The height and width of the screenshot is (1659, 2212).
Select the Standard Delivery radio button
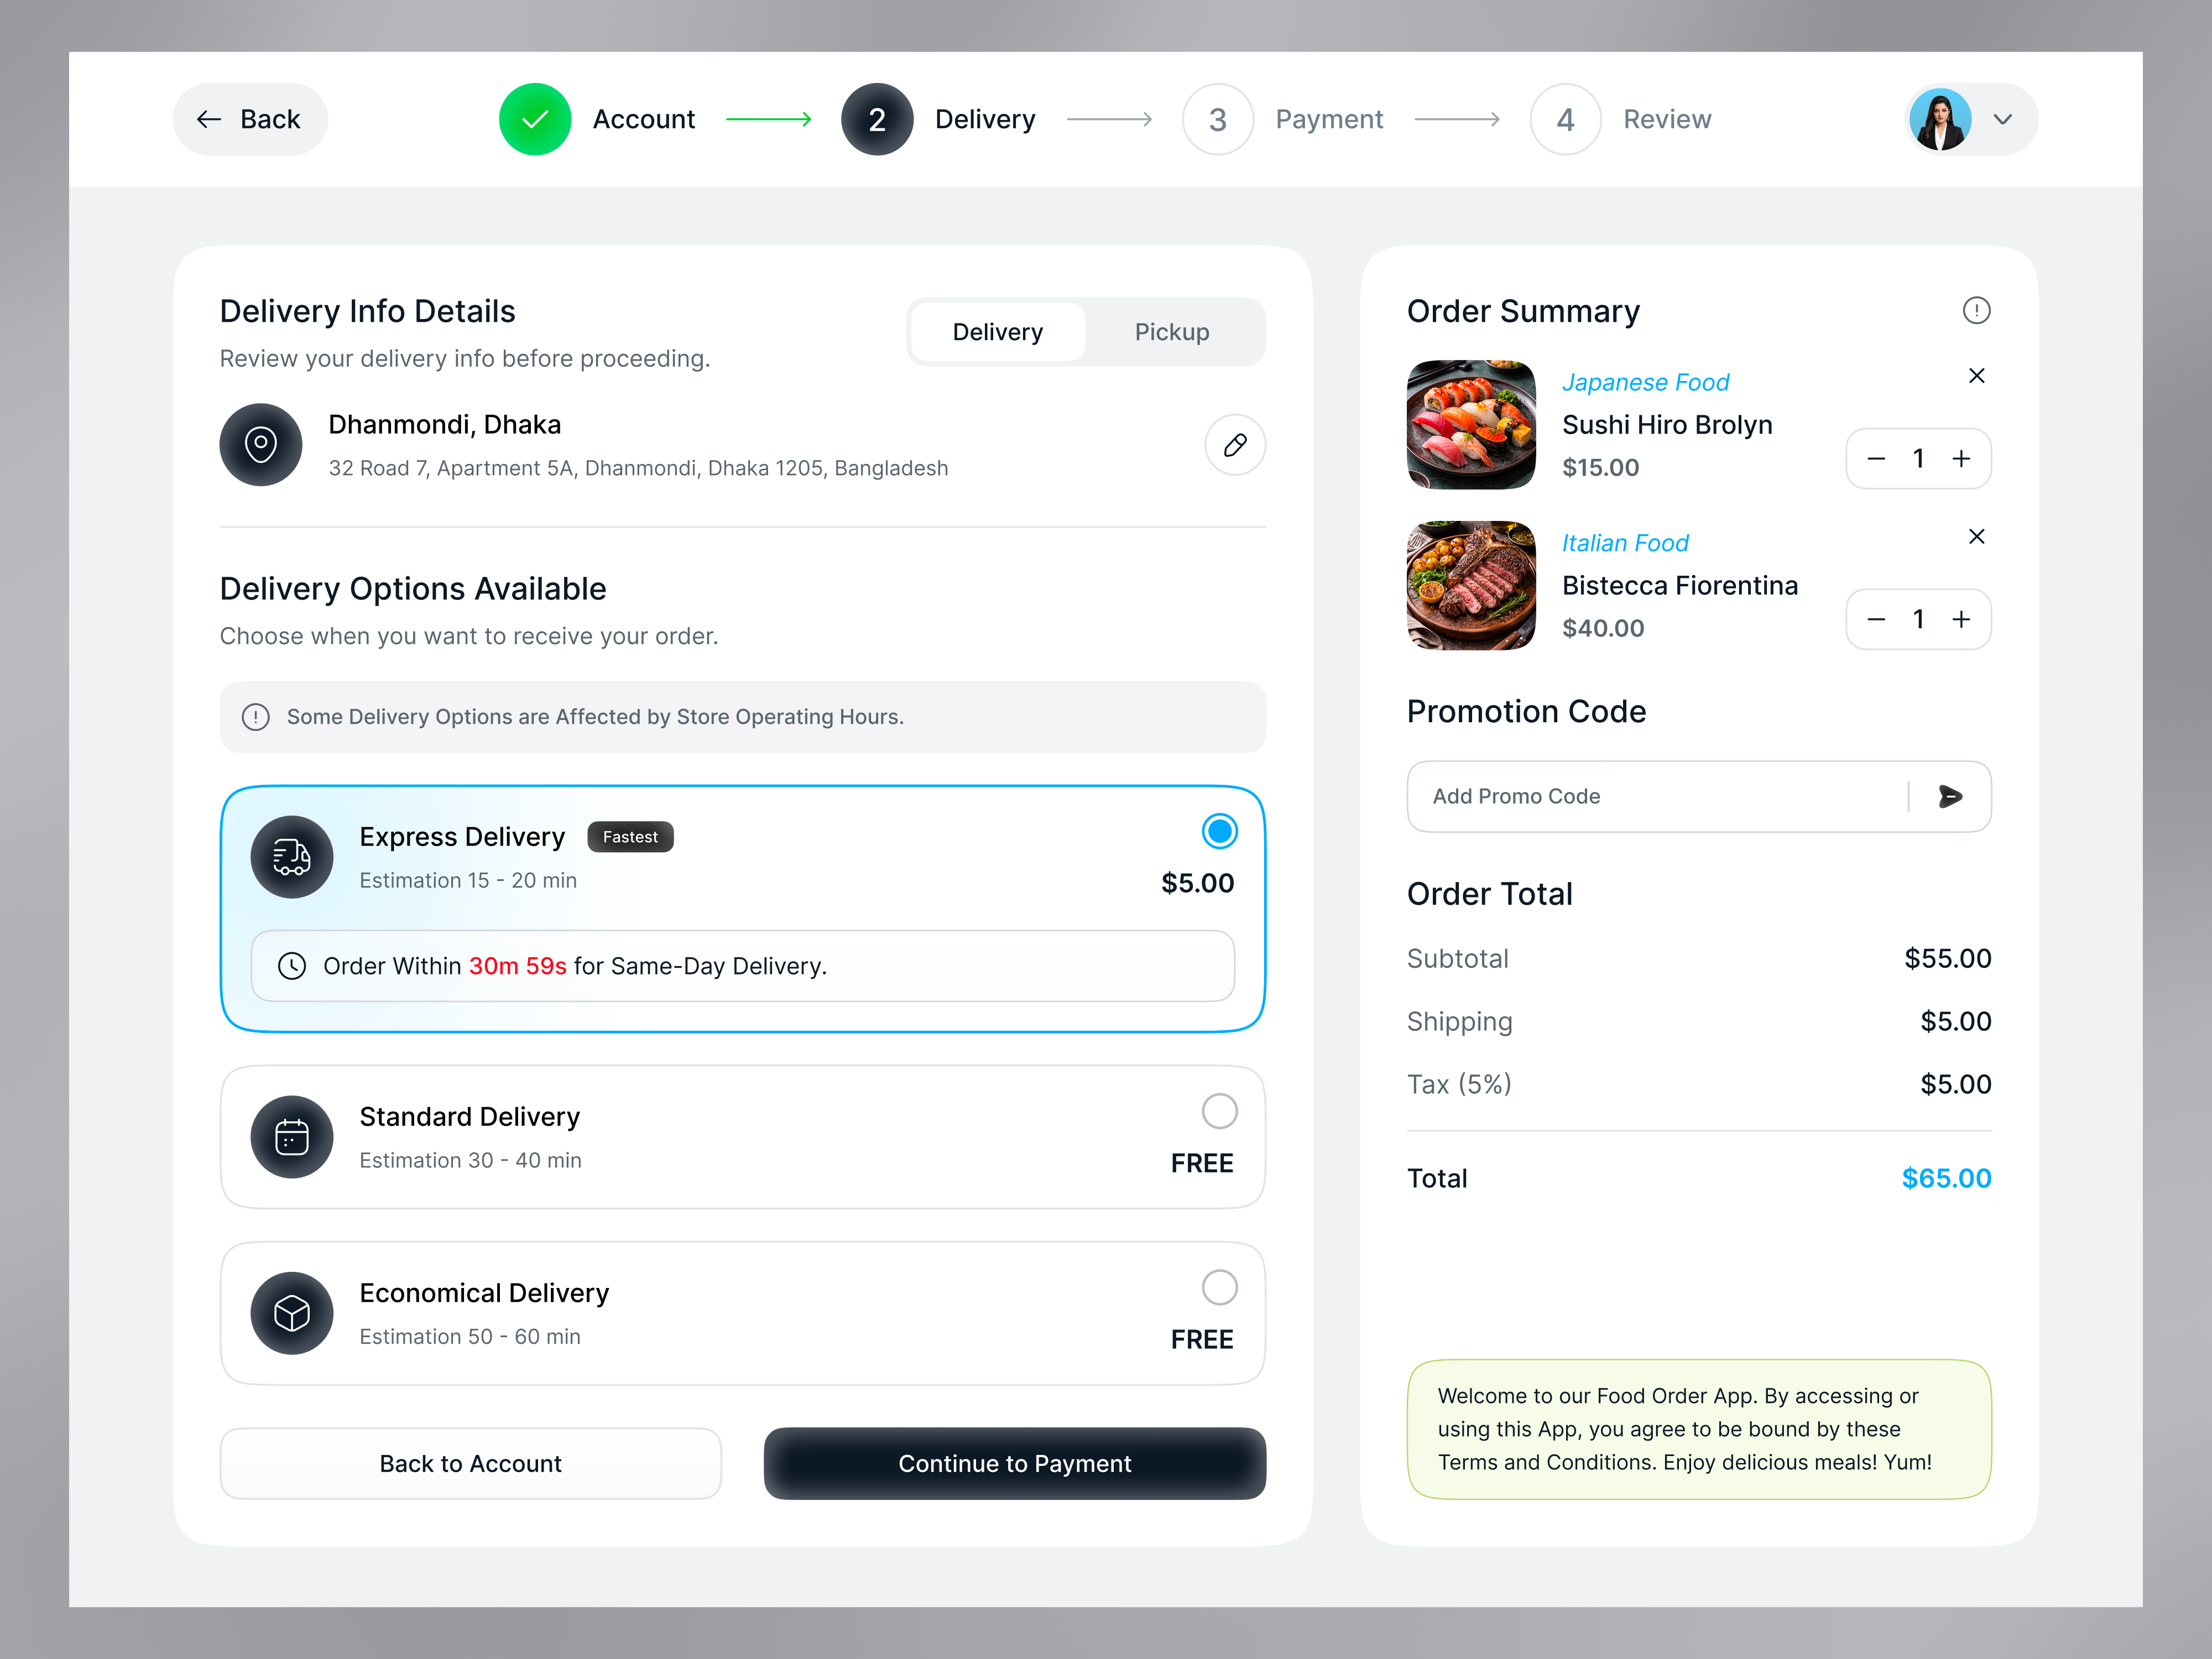click(x=1219, y=1111)
